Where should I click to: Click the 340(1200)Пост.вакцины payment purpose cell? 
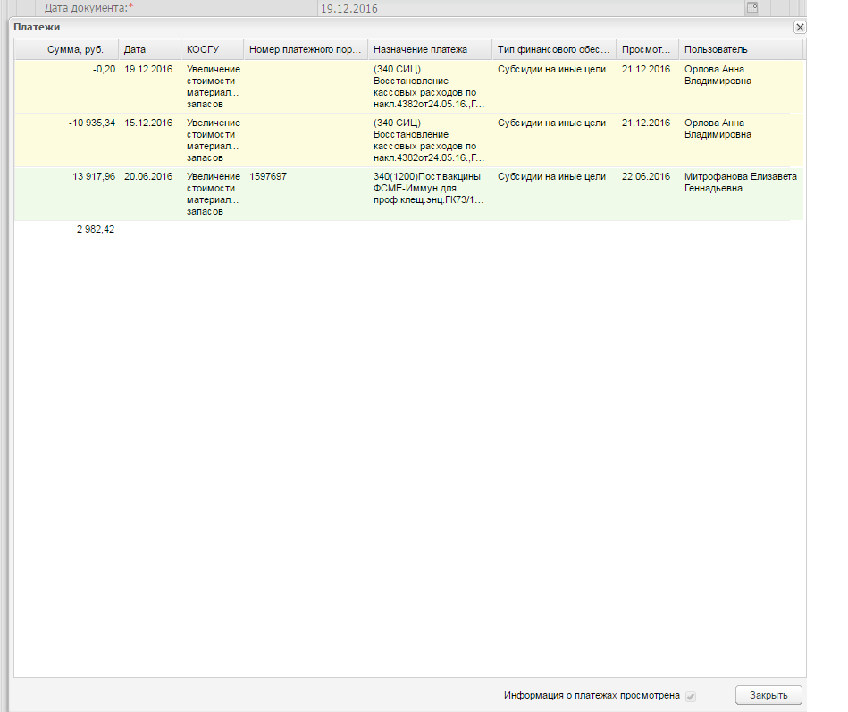click(x=428, y=189)
